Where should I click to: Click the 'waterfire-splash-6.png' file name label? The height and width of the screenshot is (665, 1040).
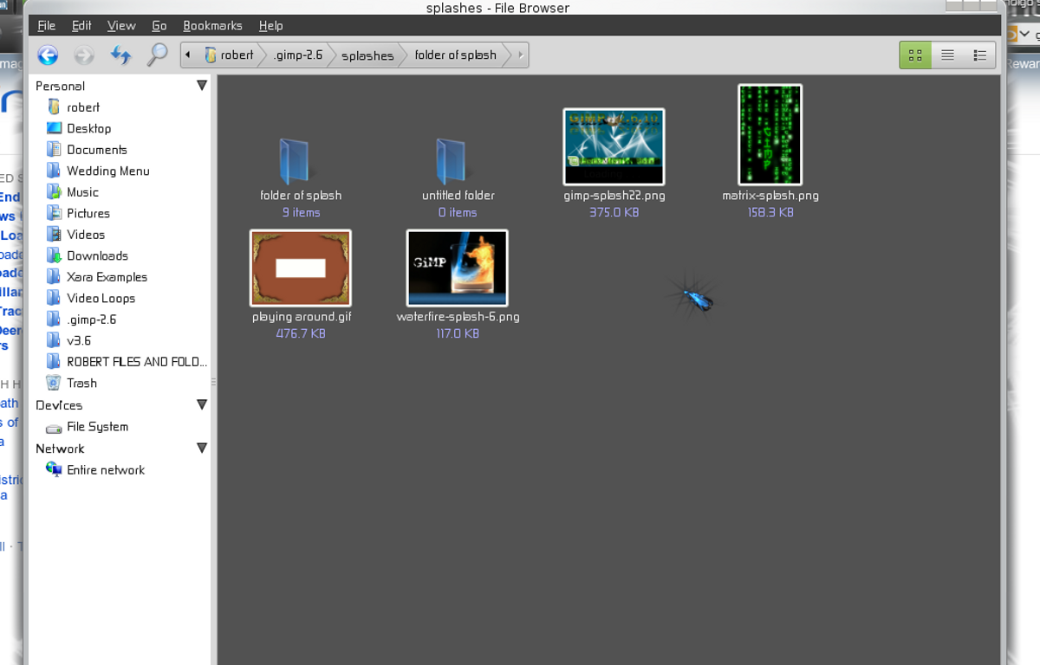(458, 317)
